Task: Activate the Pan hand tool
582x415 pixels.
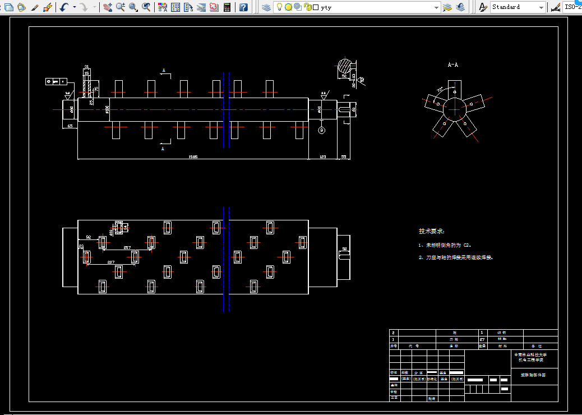Action: [x=108, y=7]
